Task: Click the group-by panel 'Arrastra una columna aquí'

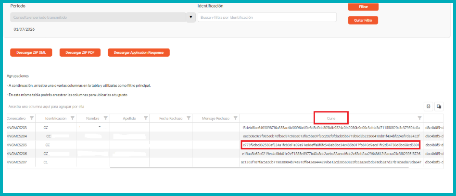Action: tap(46, 107)
